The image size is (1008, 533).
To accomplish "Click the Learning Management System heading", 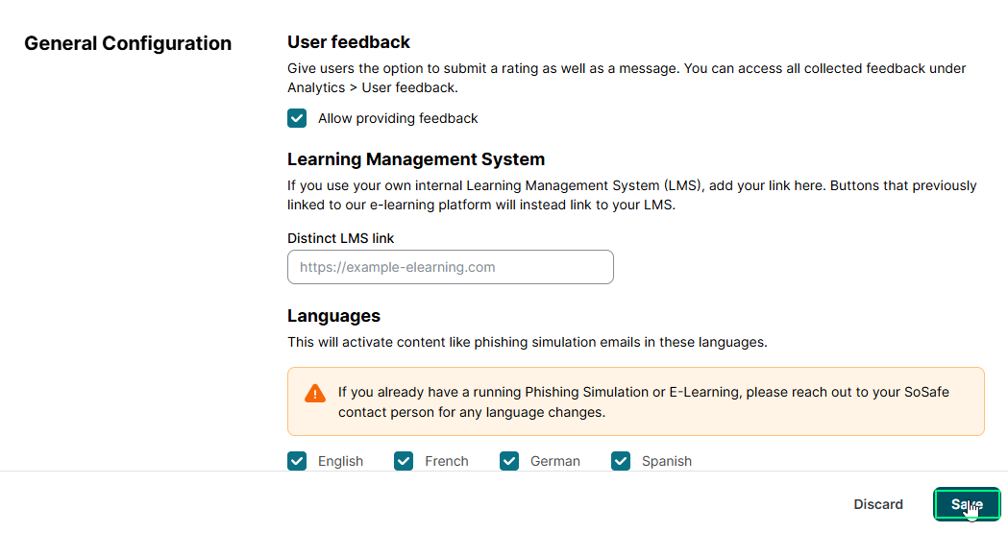I will [416, 159].
